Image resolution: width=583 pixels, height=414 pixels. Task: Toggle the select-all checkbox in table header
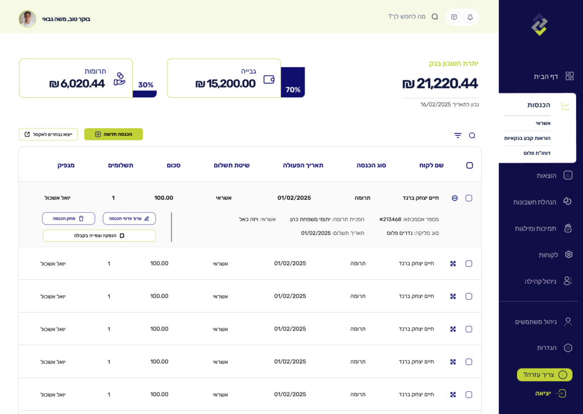(x=469, y=165)
